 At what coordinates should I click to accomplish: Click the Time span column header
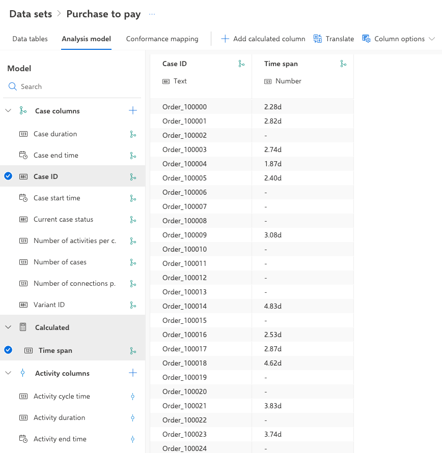[x=302, y=76]
